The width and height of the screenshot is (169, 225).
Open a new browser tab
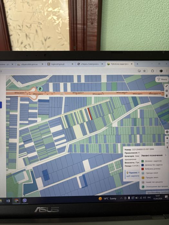pyautogui.click(x=137, y=64)
